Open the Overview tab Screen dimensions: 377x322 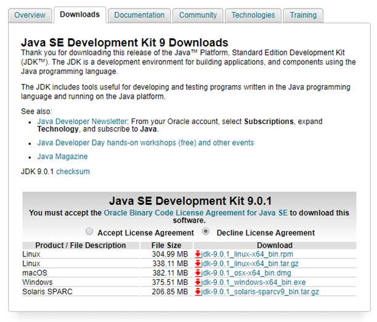30,15
